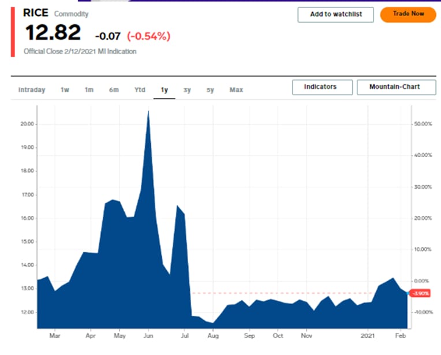Click the red -3.90% axis badge
This screenshot has height=355, width=441.
pos(420,293)
